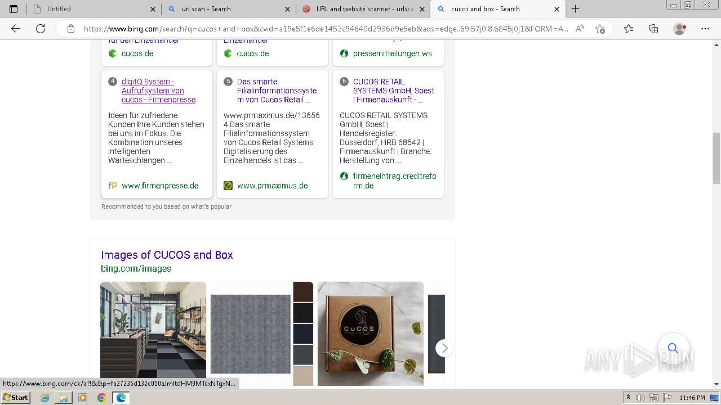Open CUCOS RETAIL SYSTEMS GmbH, Soest link

pyautogui.click(x=394, y=91)
